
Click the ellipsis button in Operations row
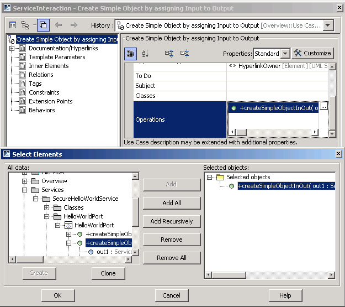(x=324, y=108)
